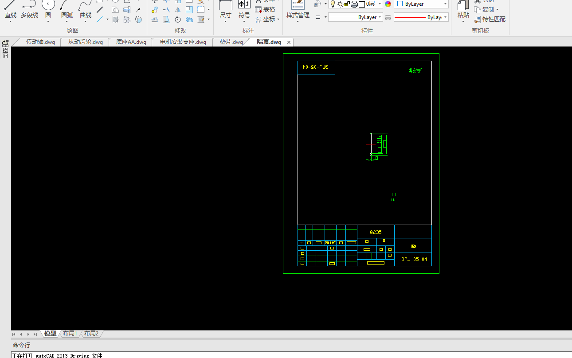Open the 图库 library side panel
This screenshot has width=572, height=358.
[x=5, y=49]
